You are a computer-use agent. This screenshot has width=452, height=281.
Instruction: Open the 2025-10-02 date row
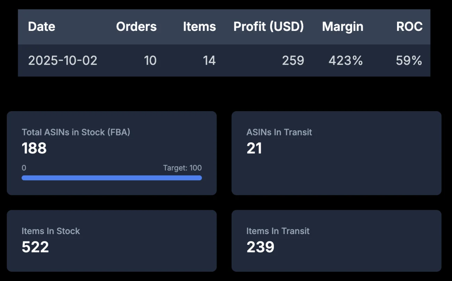tap(63, 61)
